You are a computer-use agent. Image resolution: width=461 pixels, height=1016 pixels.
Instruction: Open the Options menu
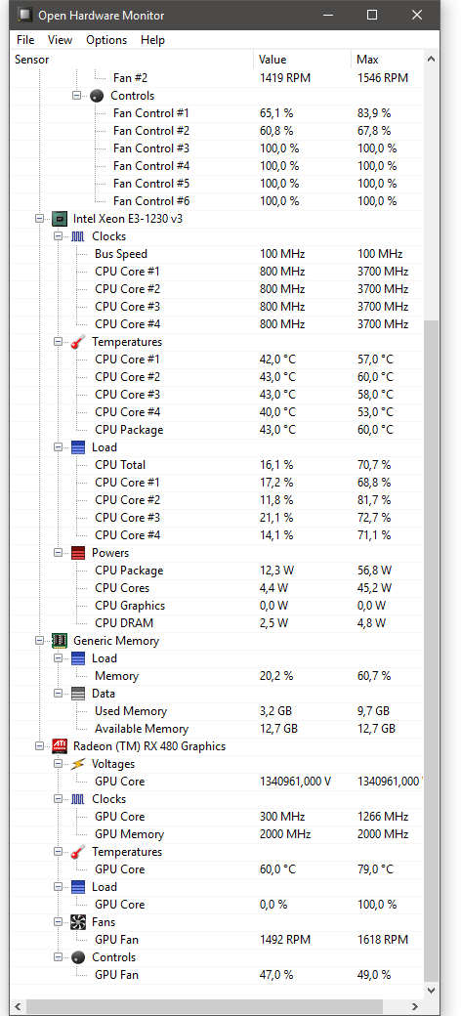pyautogui.click(x=106, y=39)
